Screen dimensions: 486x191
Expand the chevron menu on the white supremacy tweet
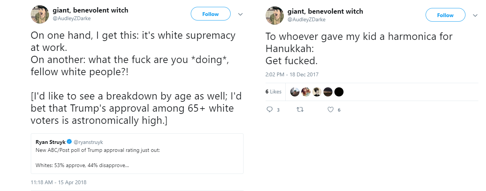point(240,14)
